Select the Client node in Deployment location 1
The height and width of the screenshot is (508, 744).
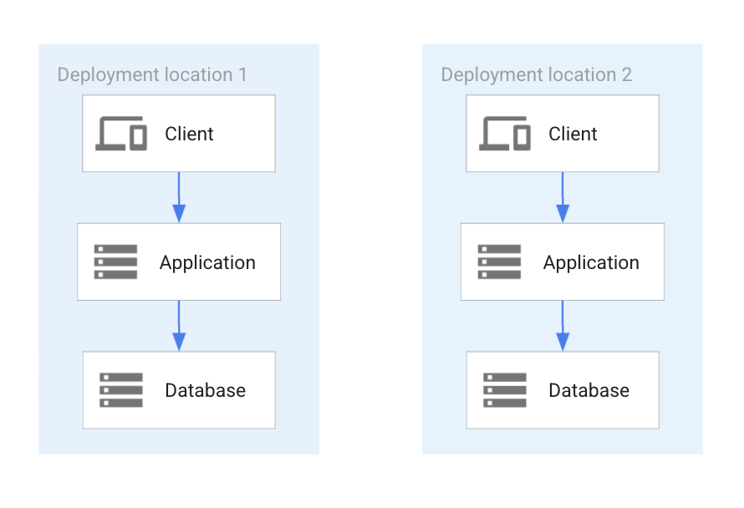click(178, 133)
